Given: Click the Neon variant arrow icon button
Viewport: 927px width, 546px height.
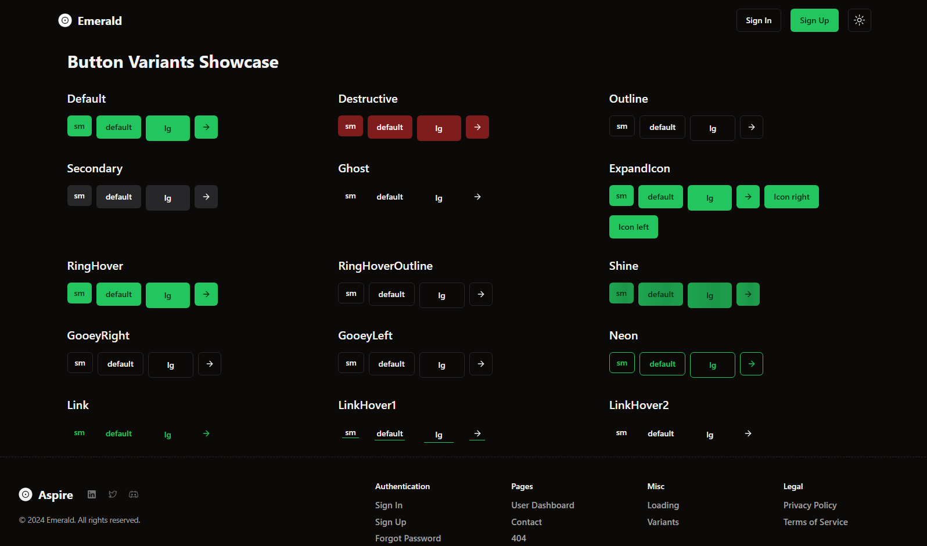Looking at the screenshot, I should point(752,364).
